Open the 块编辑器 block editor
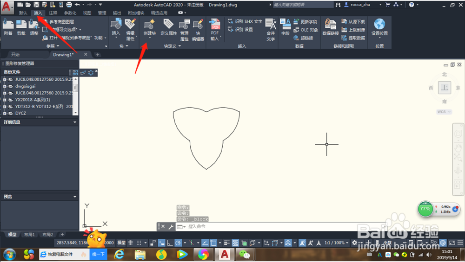 tap(198, 30)
